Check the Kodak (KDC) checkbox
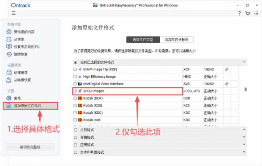The height and width of the screenshot is (166, 262). pyautogui.click(x=75, y=113)
